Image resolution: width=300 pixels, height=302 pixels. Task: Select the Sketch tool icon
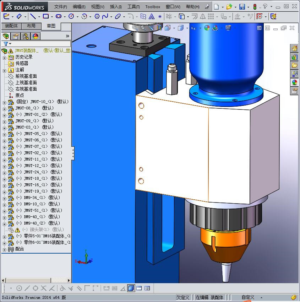pyautogui.click(x=6, y=16)
